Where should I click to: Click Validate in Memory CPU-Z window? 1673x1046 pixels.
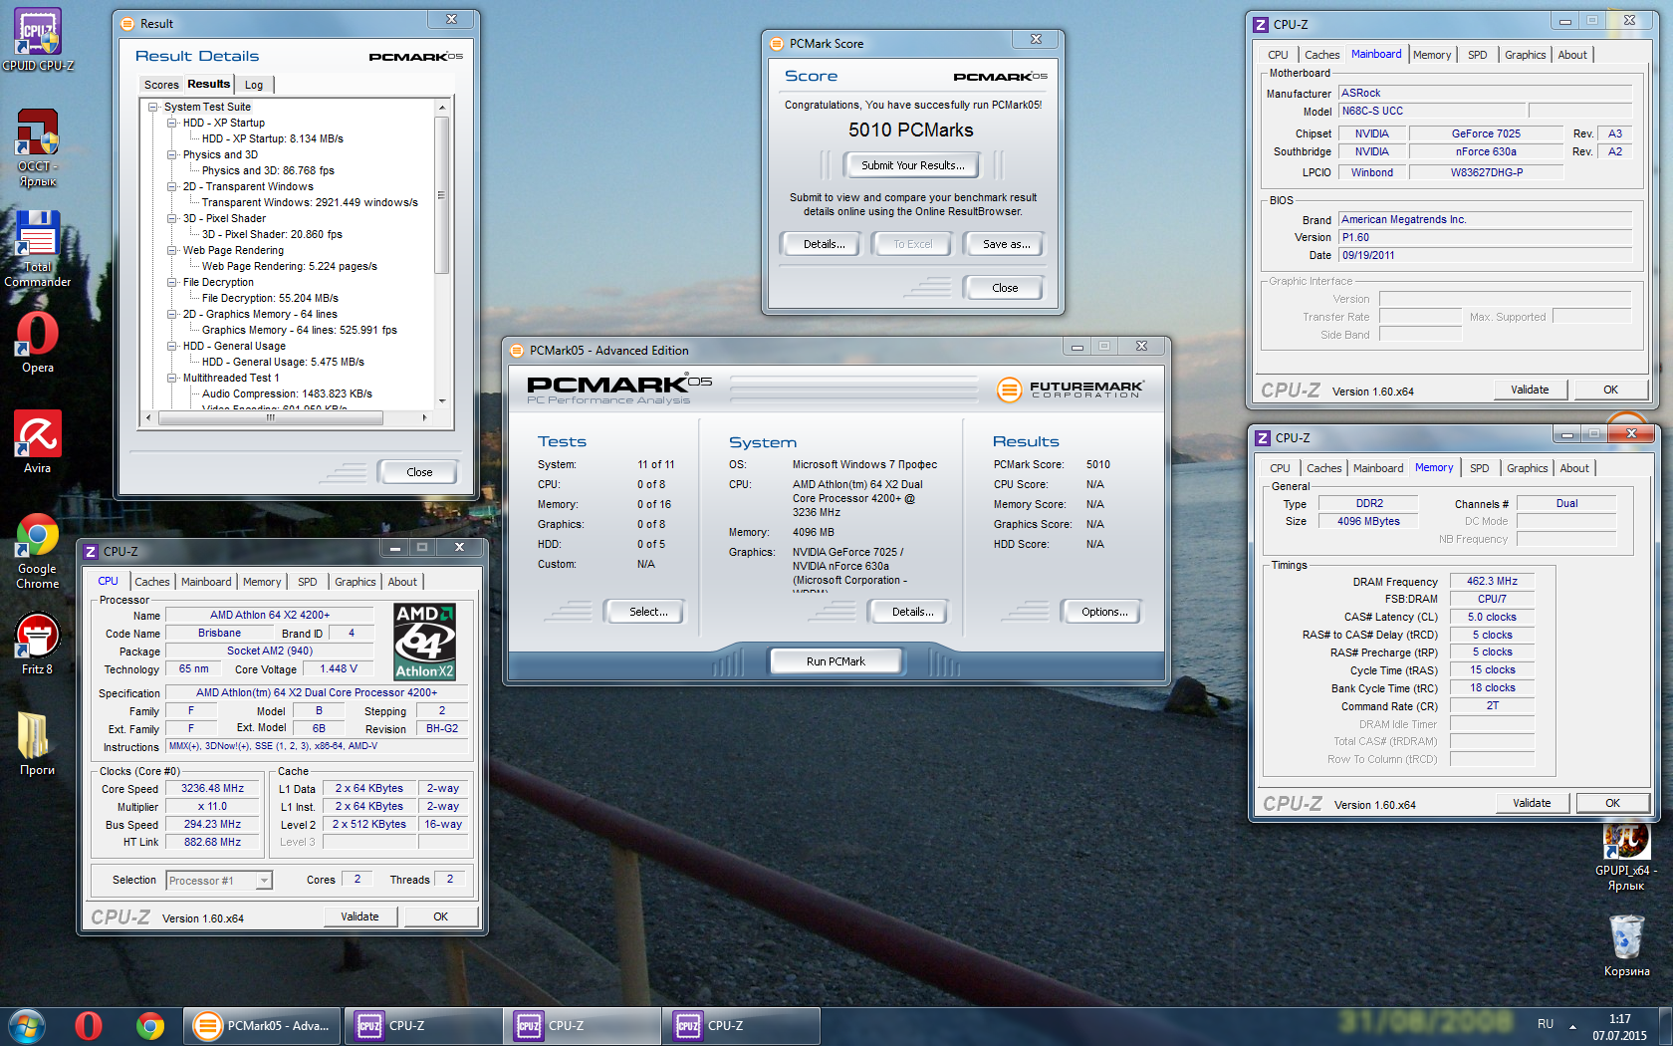click(1532, 803)
